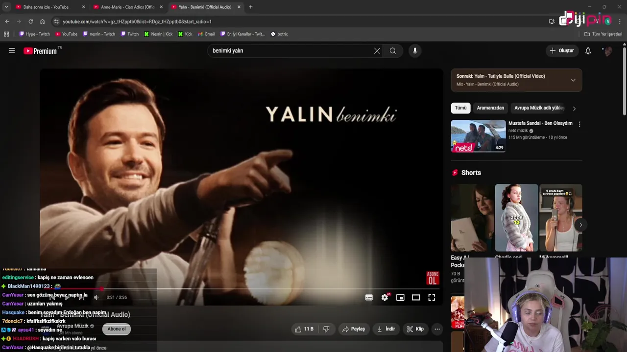627x352 pixels.
Task: Open En İyi Kanallar bookmark
Action: pyautogui.click(x=242, y=34)
